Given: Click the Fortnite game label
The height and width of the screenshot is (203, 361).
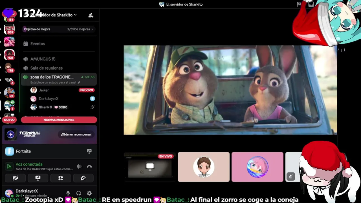Looking at the screenshot, I should click(23, 151).
